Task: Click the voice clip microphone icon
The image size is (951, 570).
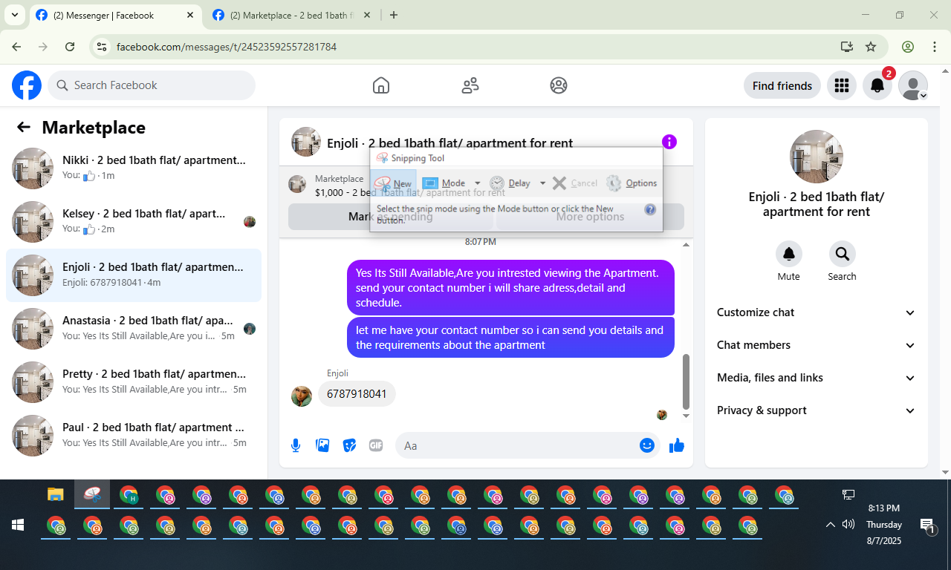Action: coord(296,445)
